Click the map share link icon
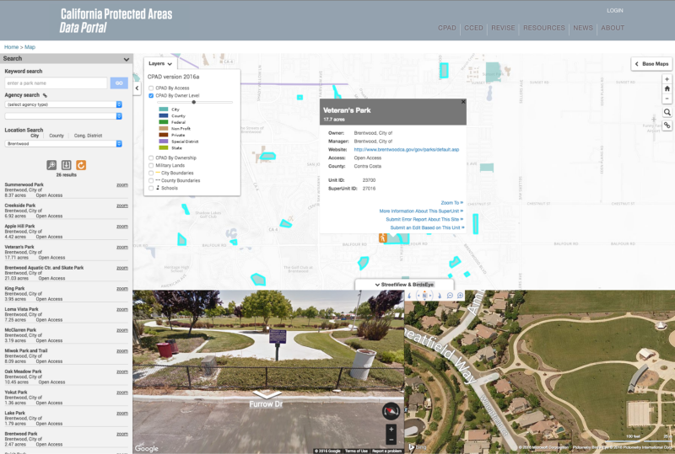 [x=667, y=126]
